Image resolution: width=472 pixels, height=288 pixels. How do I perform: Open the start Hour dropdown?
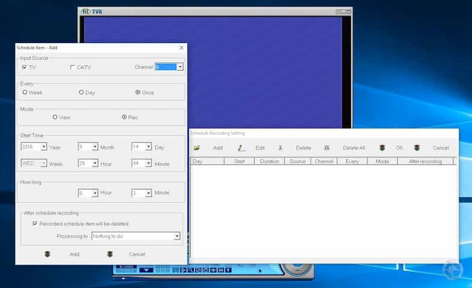point(95,164)
